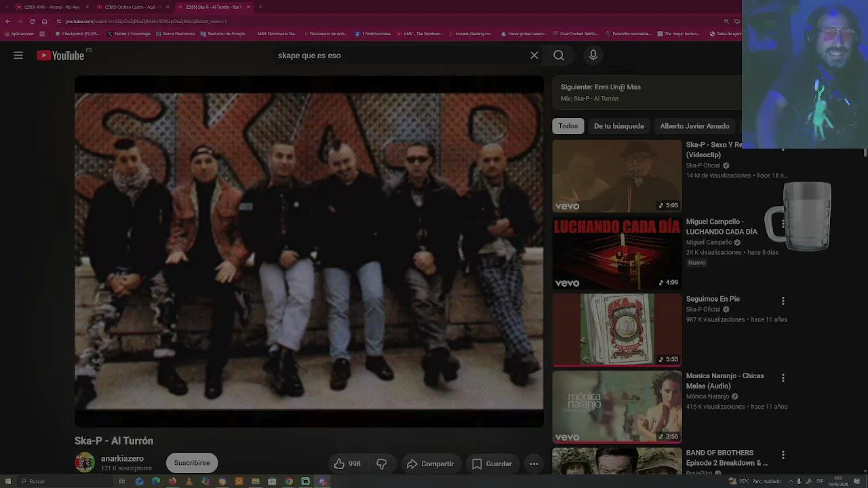Subscribe to anarkiazero using Suscribirse
Screen dimensions: 868x488
[192, 463]
